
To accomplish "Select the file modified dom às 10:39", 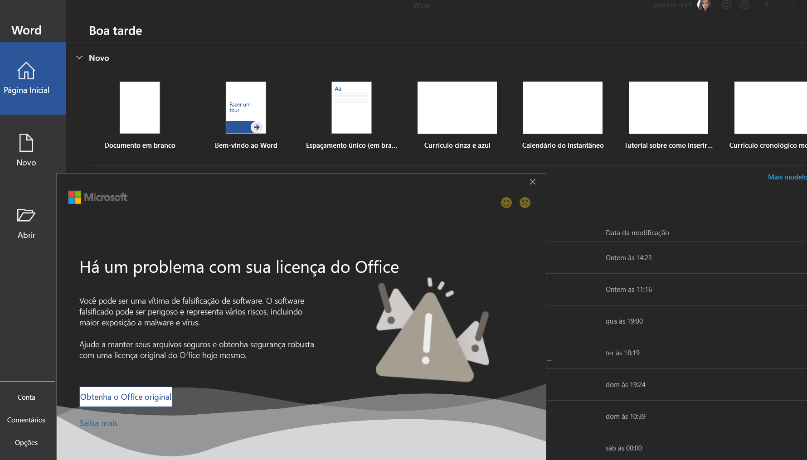I will pyautogui.click(x=676, y=416).
